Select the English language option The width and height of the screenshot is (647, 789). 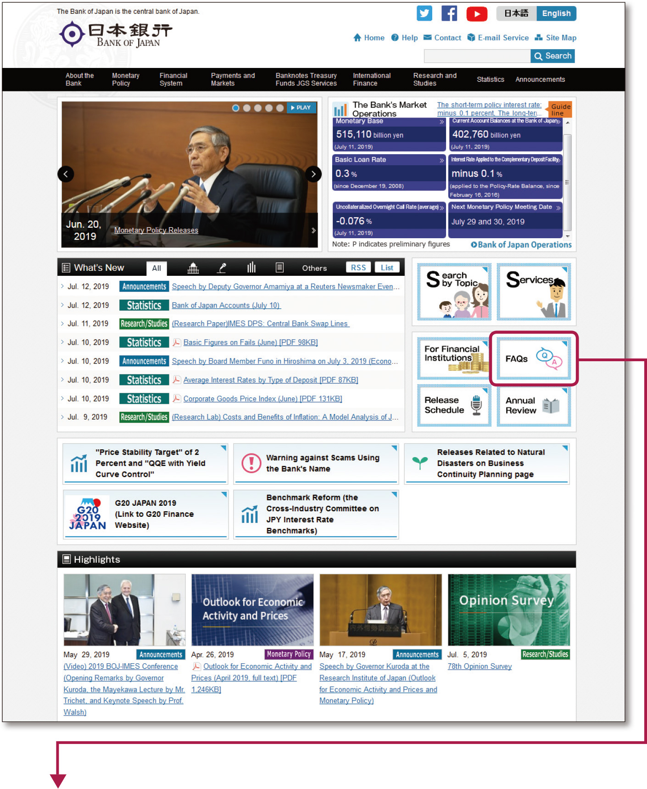[556, 13]
